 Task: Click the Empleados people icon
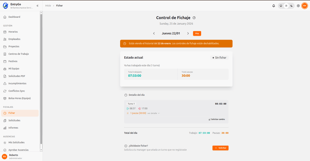click(x=5, y=39)
